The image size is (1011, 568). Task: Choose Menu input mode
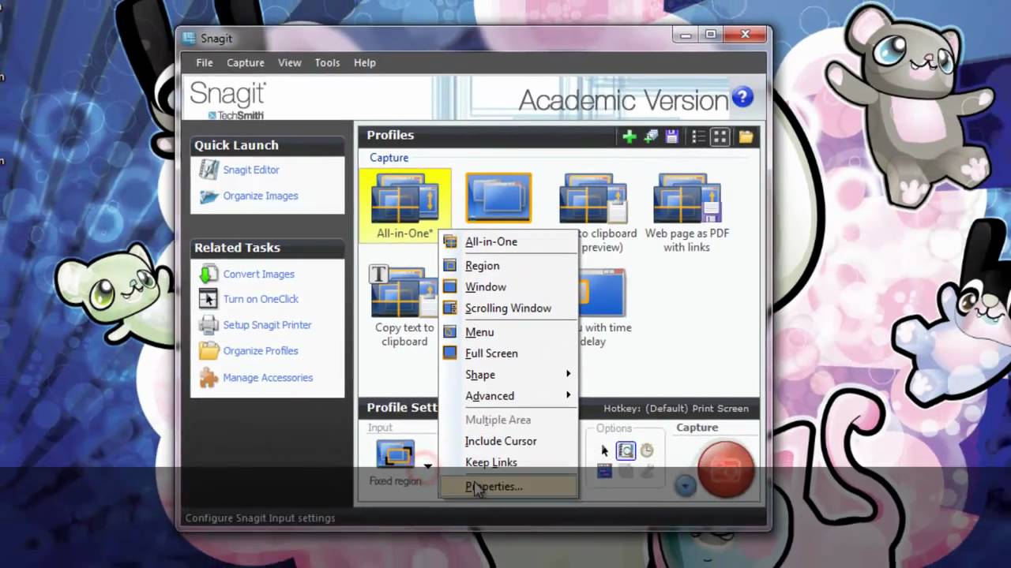tap(509, 332)
